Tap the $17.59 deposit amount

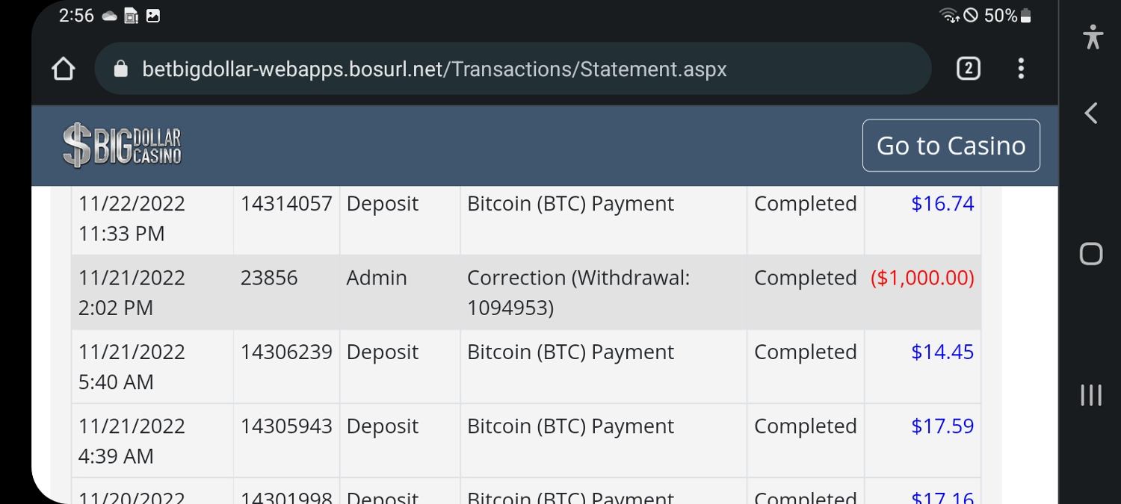[942, 426]
